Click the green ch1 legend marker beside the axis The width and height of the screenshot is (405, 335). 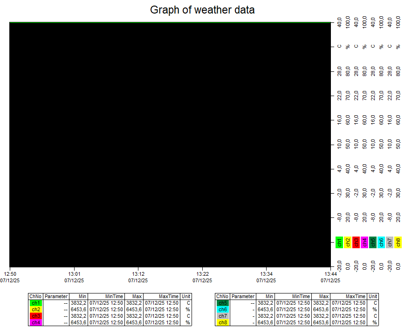coord(339,242)
